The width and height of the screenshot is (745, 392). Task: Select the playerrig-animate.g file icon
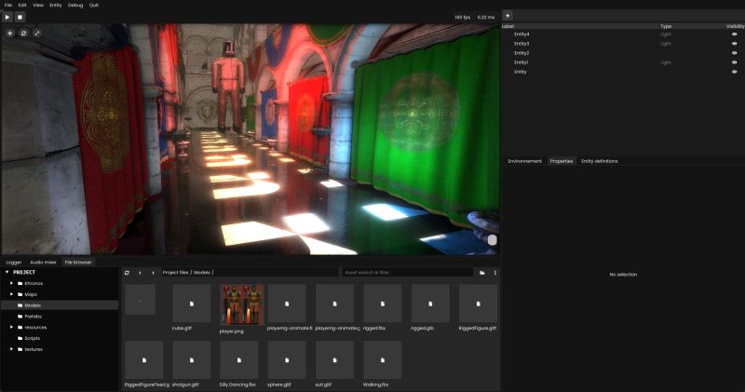[x=334, y=304]
